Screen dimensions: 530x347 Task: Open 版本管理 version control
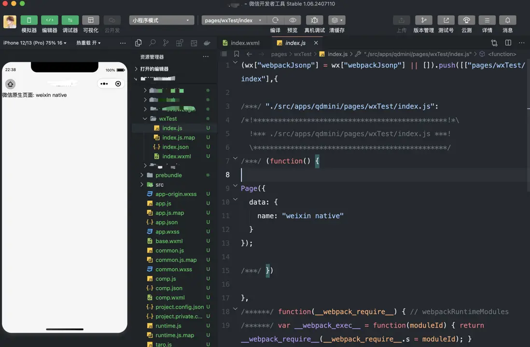(423, 20)
